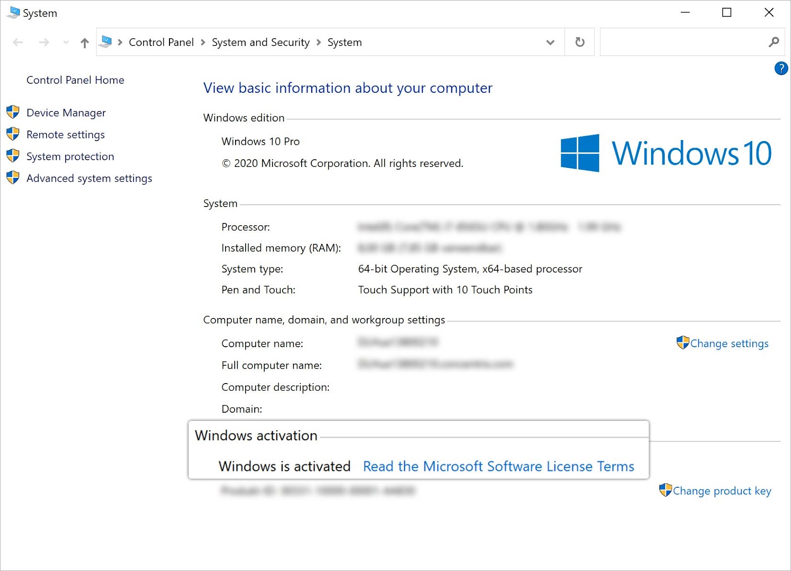Click the 'Windows activation' section heading
The image size is (791, 571).
point(256,435)
